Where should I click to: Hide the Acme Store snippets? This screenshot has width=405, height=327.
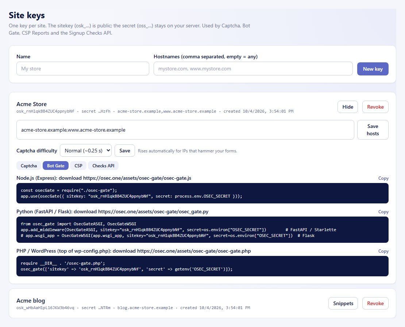(348, 107)
